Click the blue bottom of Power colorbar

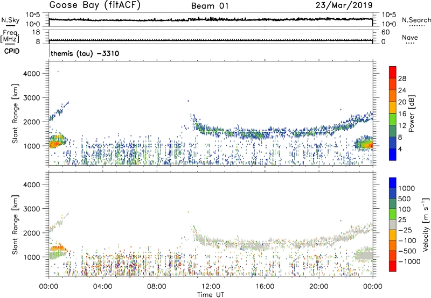point(393,154)
